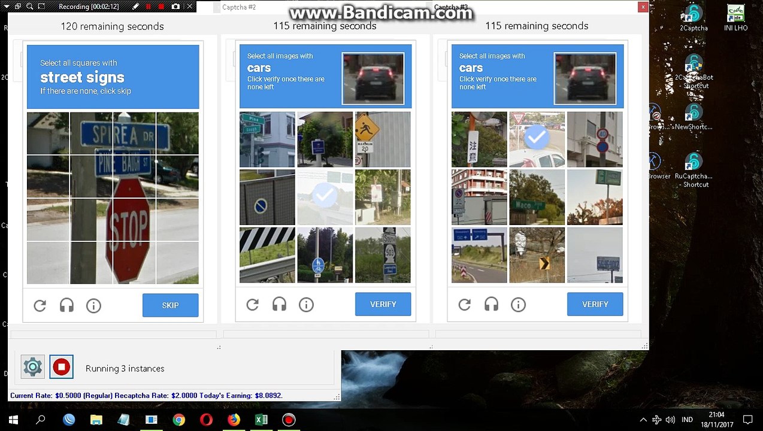Open Firefox from taskbar

click(234, 420)
